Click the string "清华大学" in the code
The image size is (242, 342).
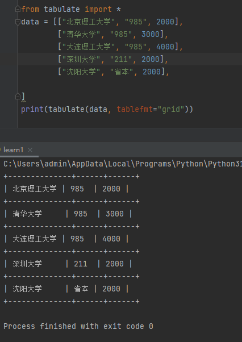point(81,34)
